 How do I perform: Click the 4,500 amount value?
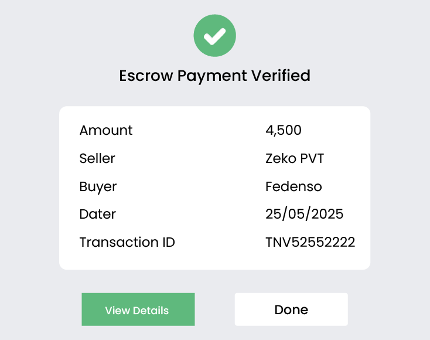[284, 130]
